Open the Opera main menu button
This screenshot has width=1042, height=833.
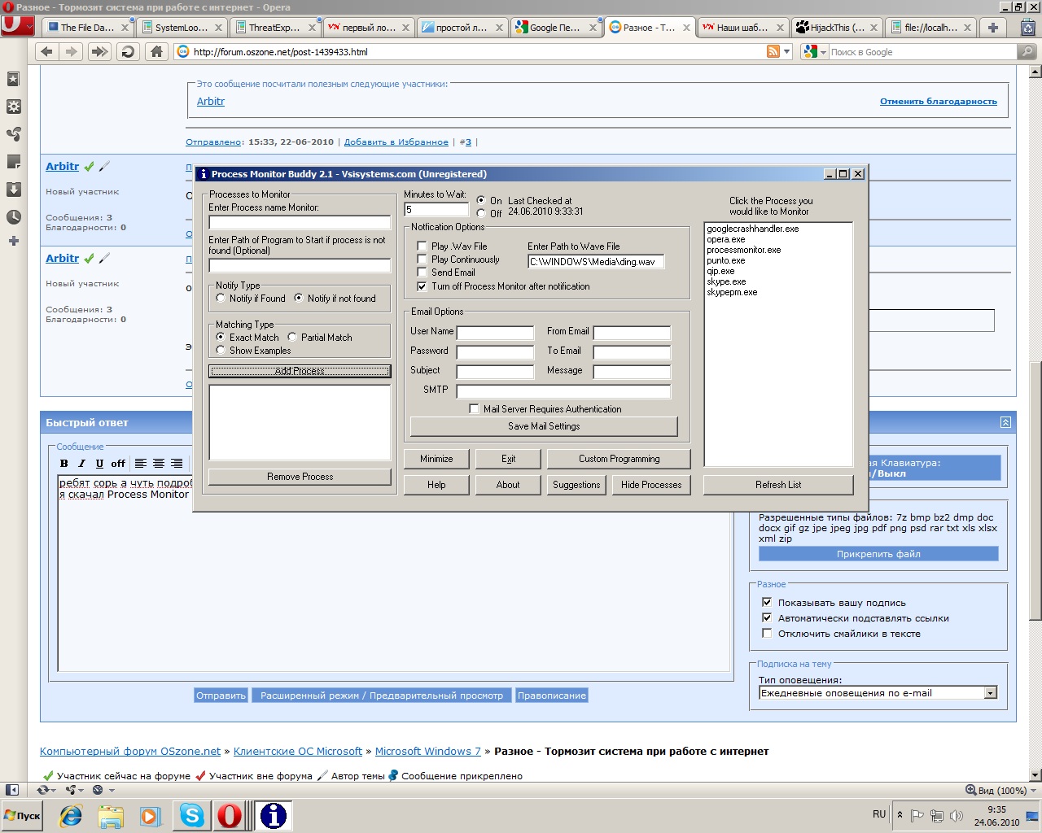[x=17, y=27]
